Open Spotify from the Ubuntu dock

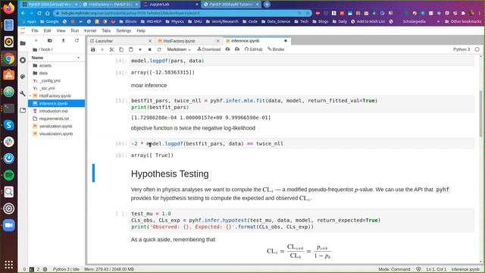pos(8,175)
